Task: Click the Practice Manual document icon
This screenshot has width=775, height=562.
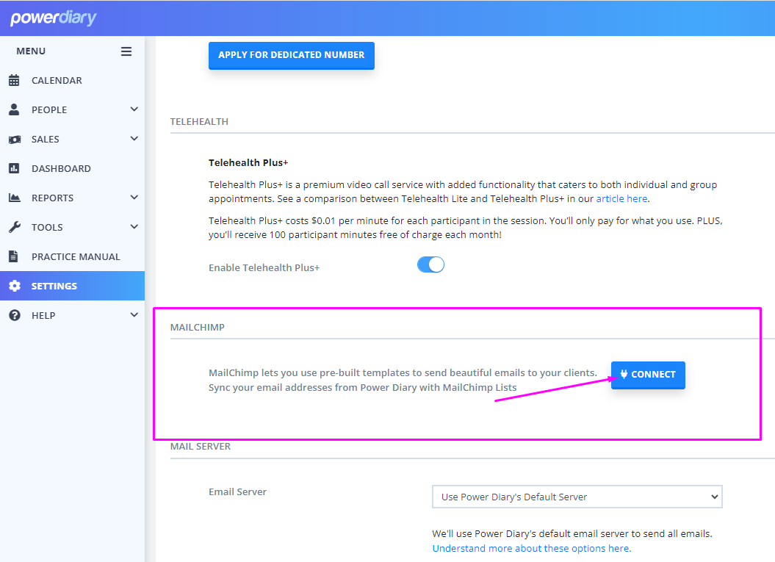Action: [13, 256]
